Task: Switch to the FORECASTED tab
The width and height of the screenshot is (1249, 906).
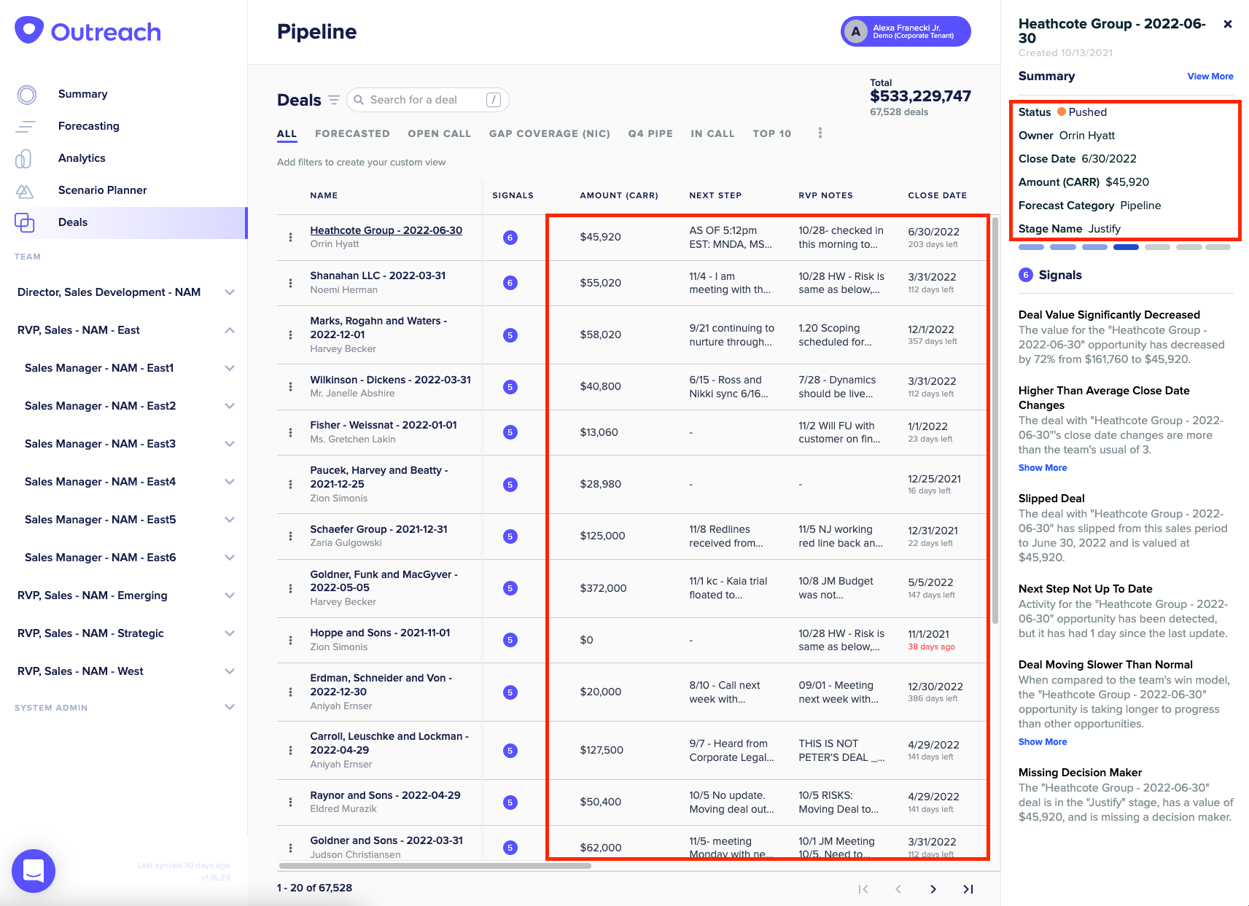Action: tap(352, 133)
